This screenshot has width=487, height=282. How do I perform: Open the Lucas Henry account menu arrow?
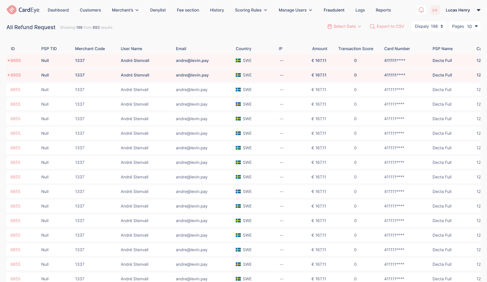(x=478, y=10)
